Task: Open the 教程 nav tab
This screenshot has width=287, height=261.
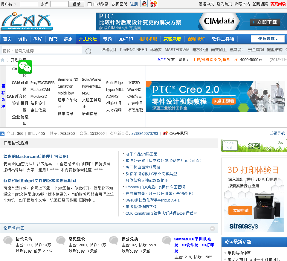Action: pos(38,39)
